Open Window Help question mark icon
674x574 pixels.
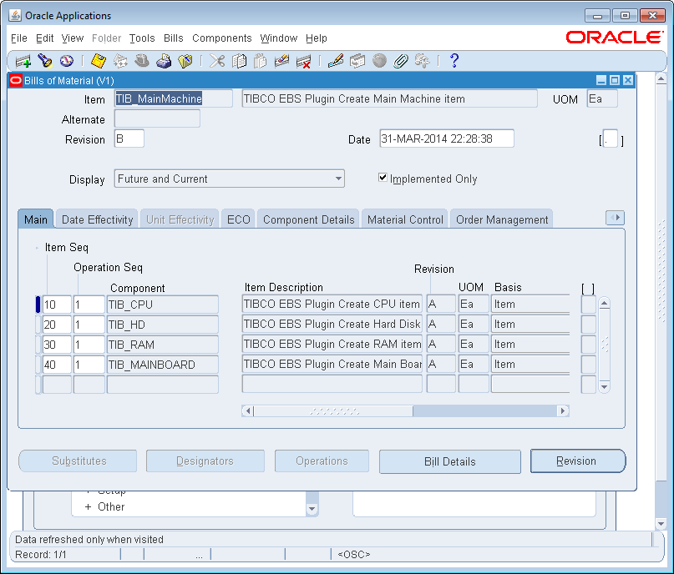[x=454, y=61]
